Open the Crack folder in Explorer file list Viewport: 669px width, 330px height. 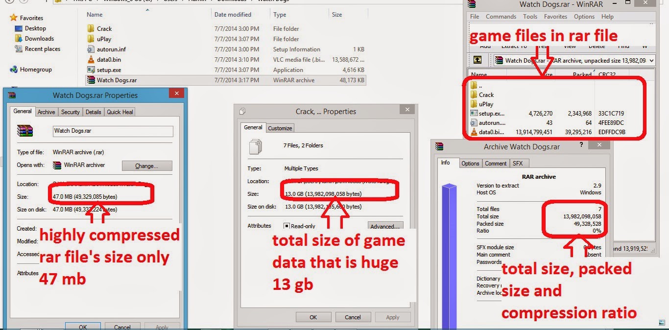104,29
